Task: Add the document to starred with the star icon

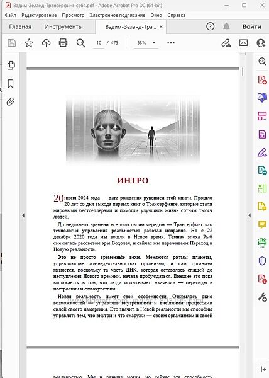Action: (x=29, y=43)
